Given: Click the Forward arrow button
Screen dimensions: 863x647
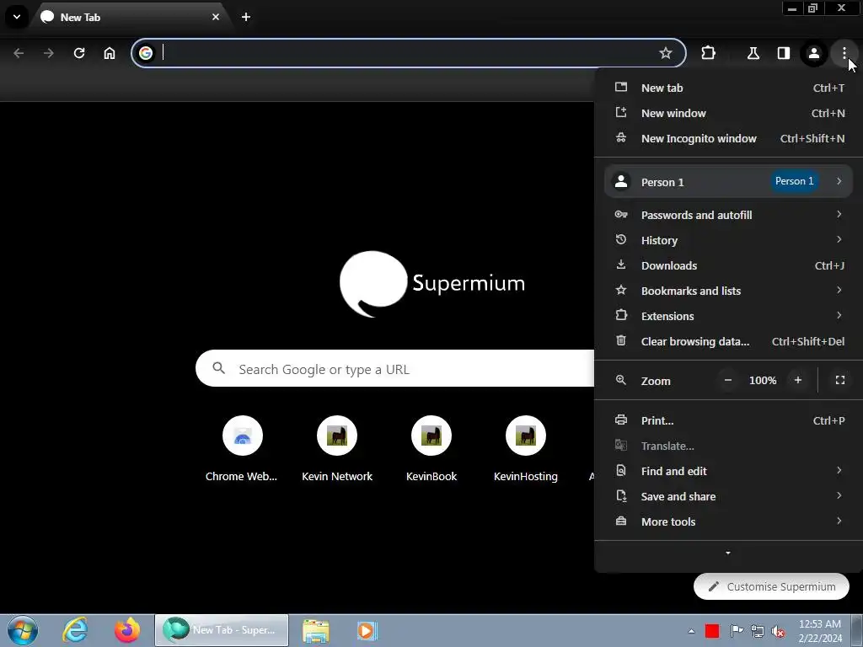Looking at the screenshot, I should click(49, 53).
